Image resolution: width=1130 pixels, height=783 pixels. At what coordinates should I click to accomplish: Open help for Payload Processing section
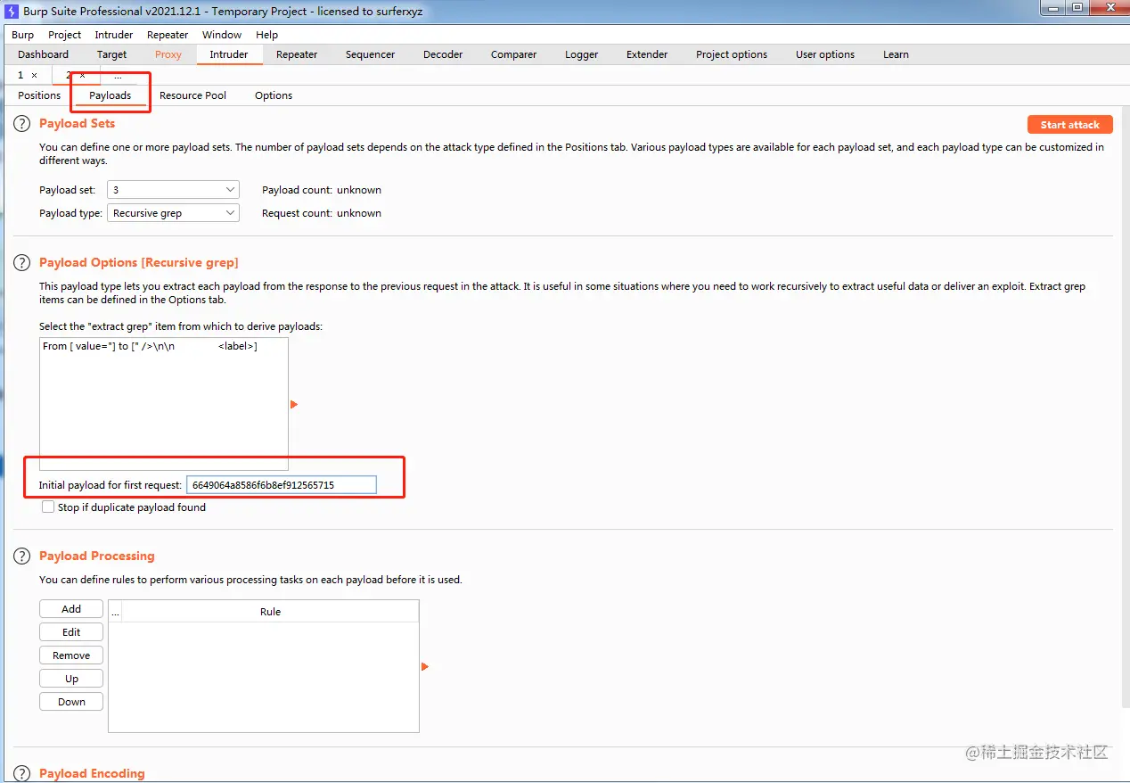[x=22, y=556]
